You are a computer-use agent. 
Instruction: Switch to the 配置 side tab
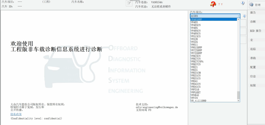[x=253, y=67]
